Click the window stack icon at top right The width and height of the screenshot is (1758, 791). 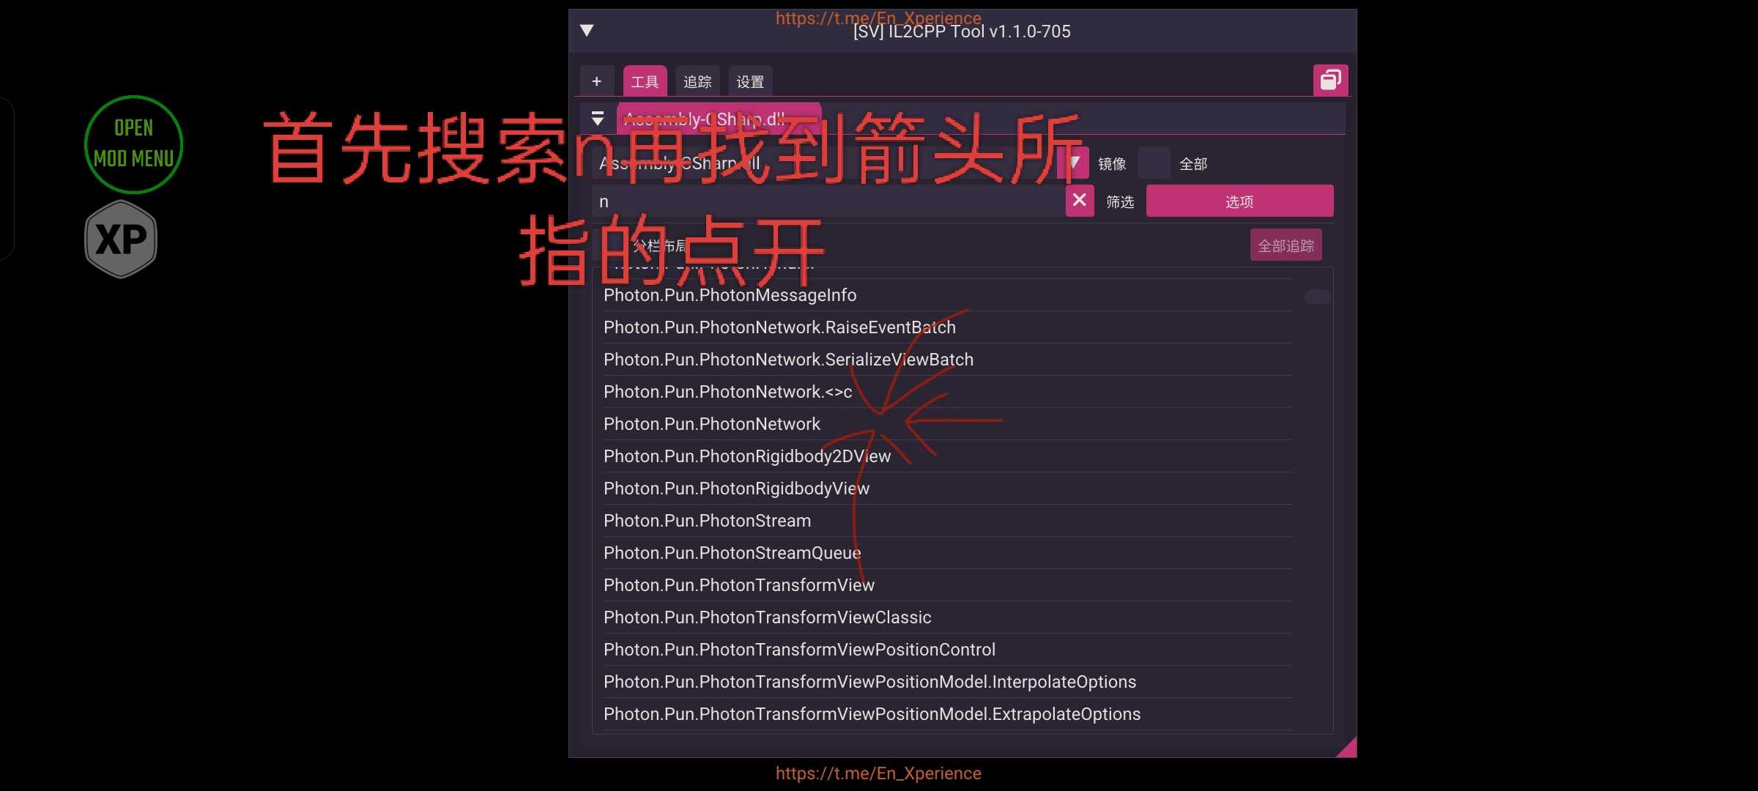point(1330,80)
